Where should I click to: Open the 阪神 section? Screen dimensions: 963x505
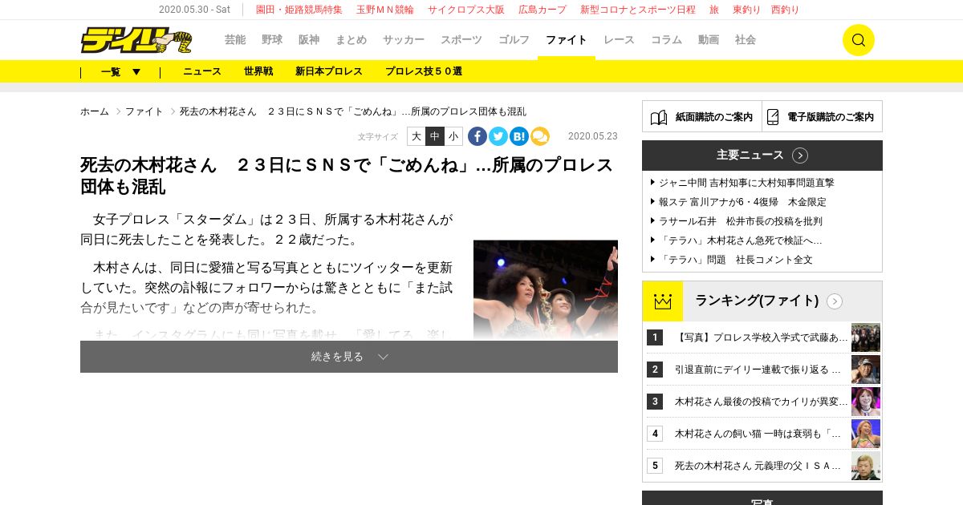309,40
